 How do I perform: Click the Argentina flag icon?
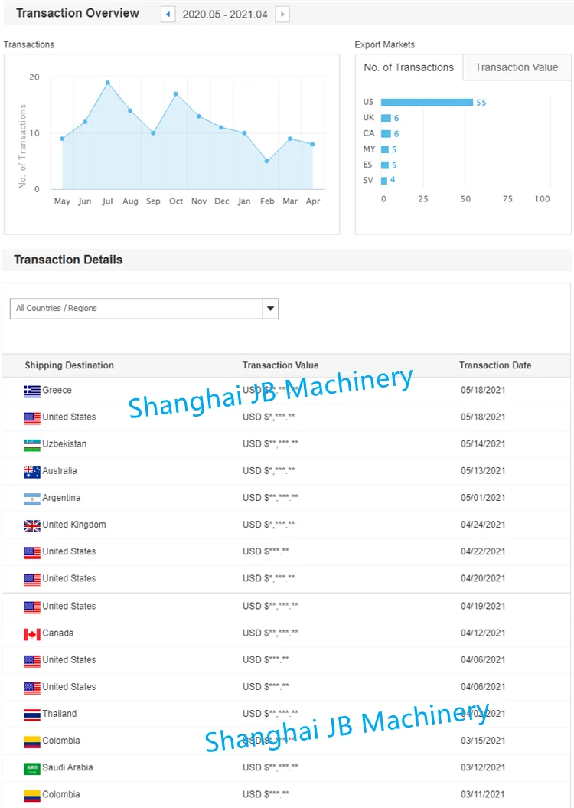[32, 499]
